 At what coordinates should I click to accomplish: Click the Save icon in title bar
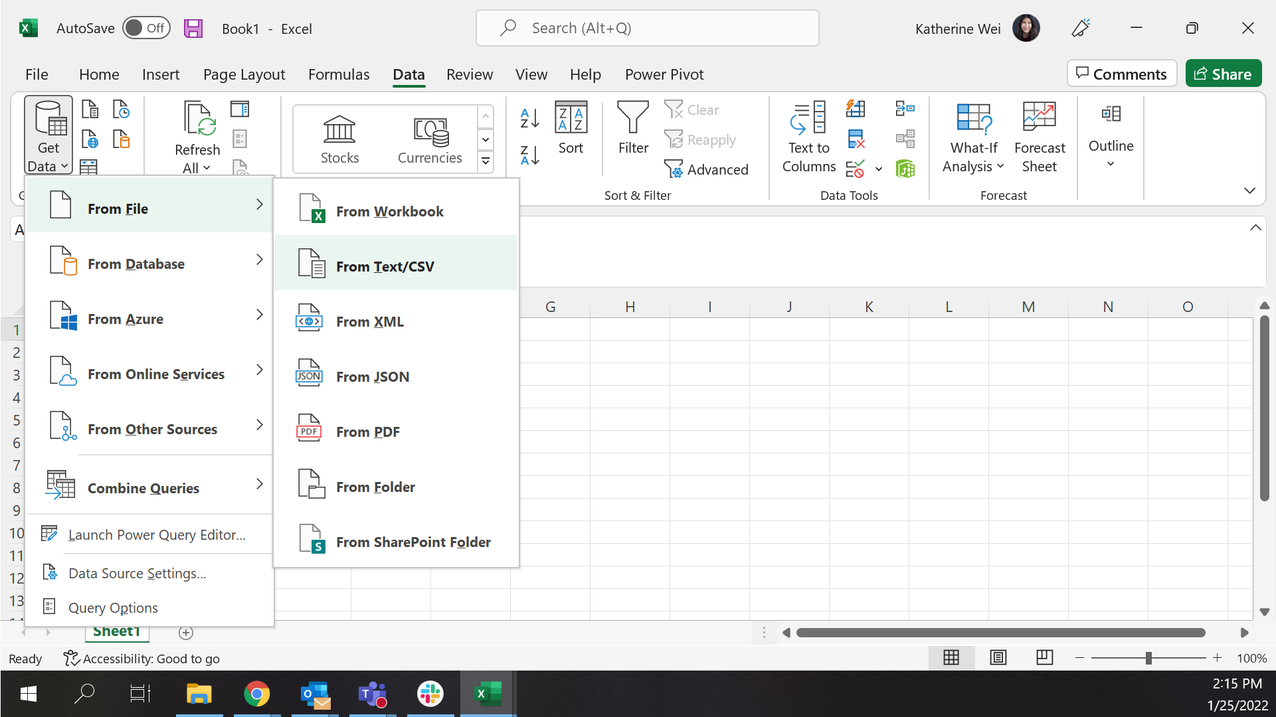pyautogui.click(x=193, y=29)
